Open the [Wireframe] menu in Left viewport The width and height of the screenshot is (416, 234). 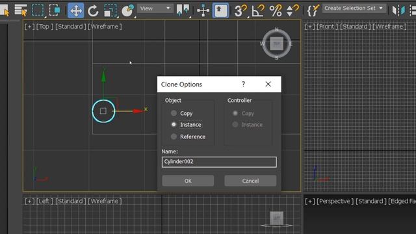click(x=105, y=201)
